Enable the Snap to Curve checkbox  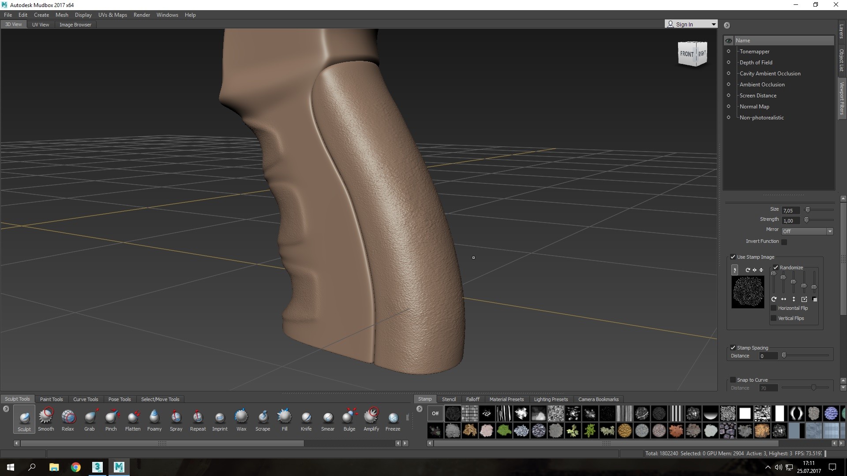733,380
